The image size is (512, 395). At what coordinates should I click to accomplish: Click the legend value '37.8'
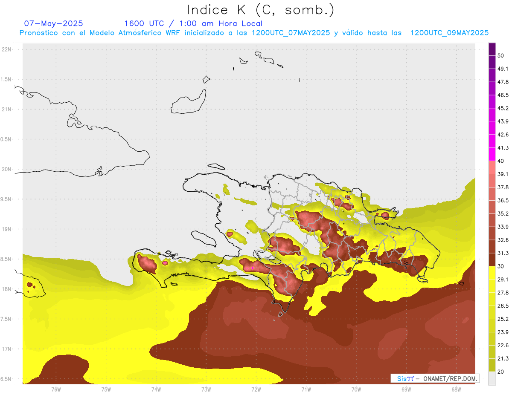point(503,187)
